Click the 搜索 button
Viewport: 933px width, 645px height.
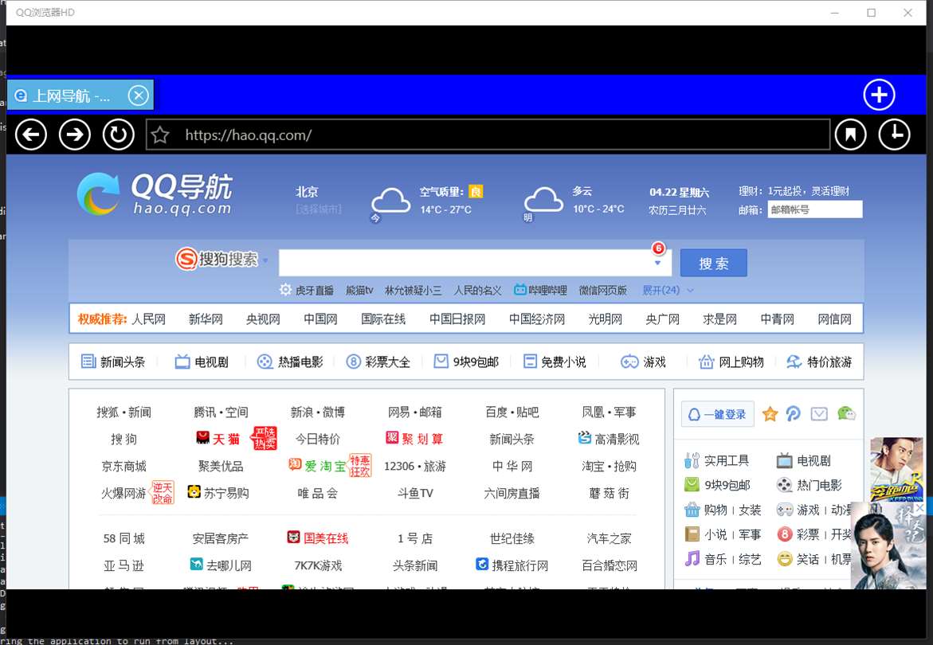(x=713, y=263)
